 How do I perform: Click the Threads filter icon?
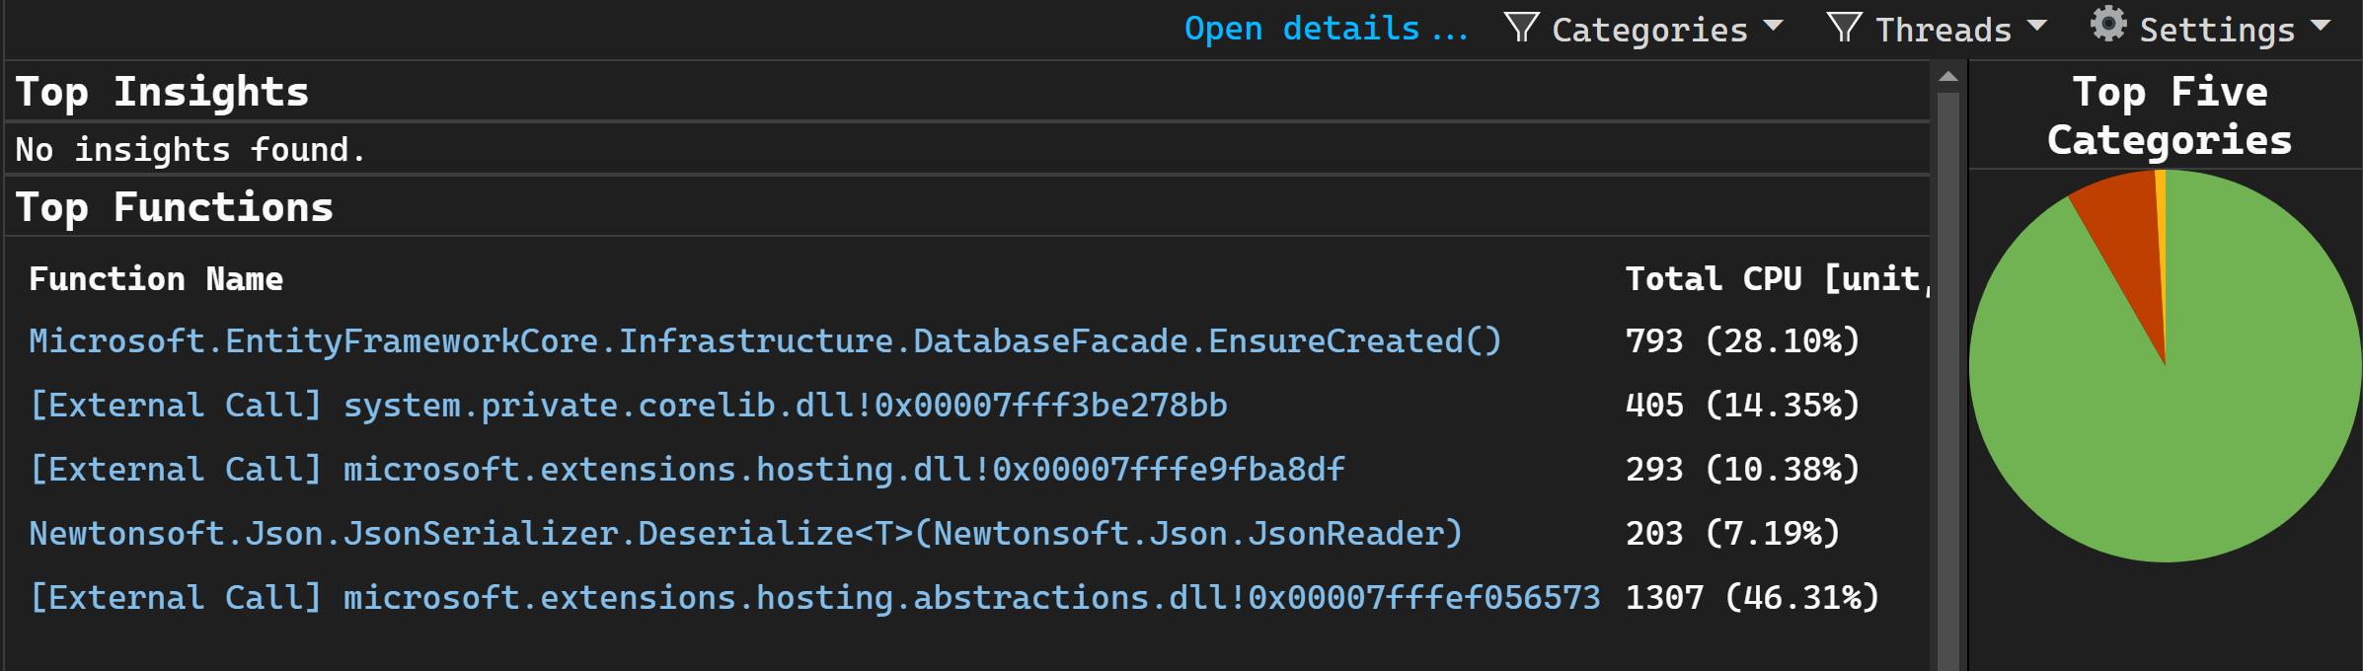[x=1843, y=28]
